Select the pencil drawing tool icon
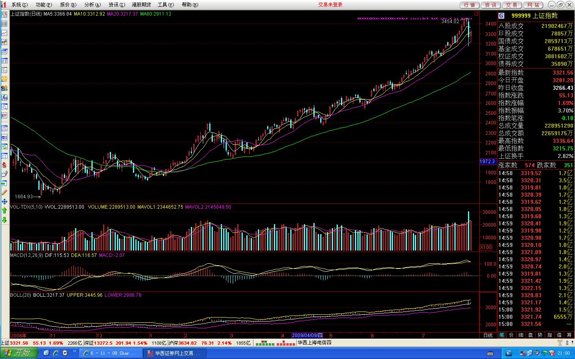 [x=4, y=193]
